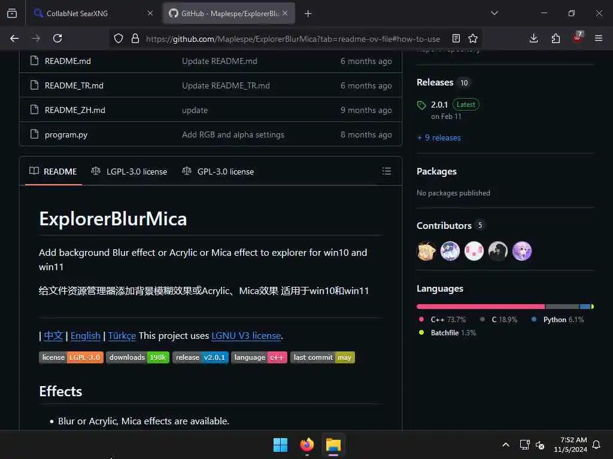613x459 pixels.
Task: Open the 中文 readme link
Action: tap(53, 336)
